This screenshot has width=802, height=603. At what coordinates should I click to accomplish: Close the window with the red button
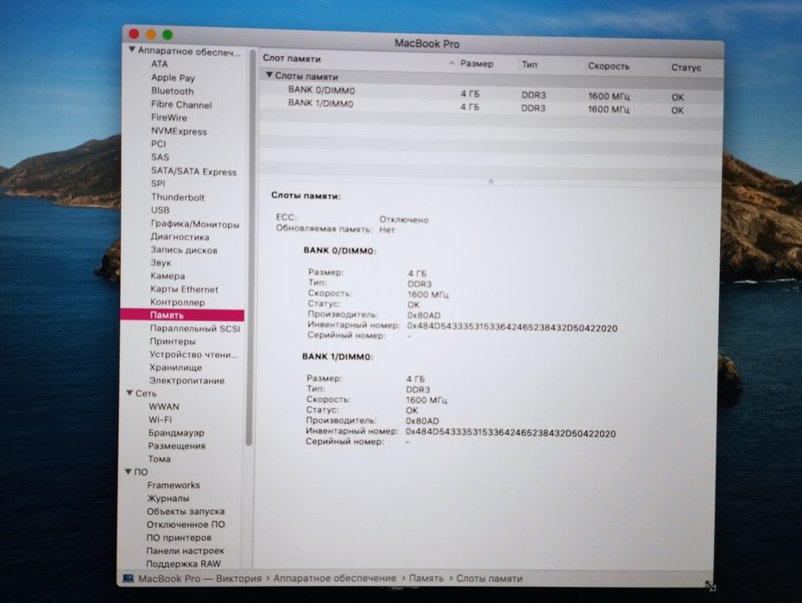(134, 34)
